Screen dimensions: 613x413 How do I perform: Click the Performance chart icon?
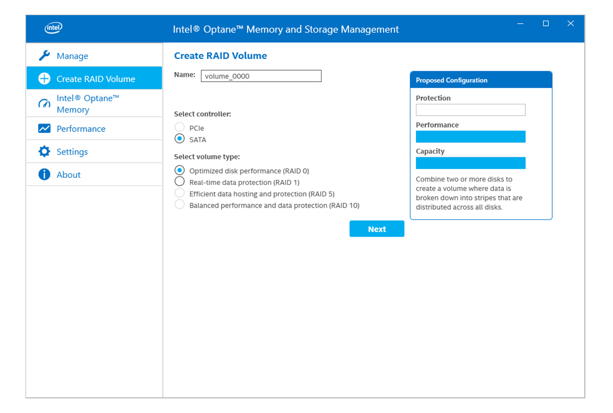[x=44, y=129]
